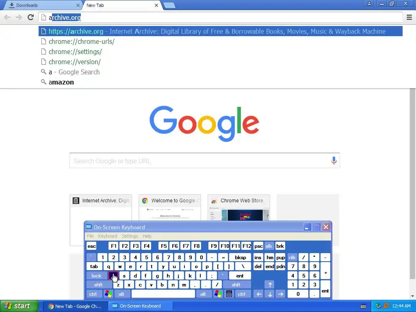Click the tab key on the keyboard
The height and width of the screenshot is (312, 416).
[x=94, y=266]
